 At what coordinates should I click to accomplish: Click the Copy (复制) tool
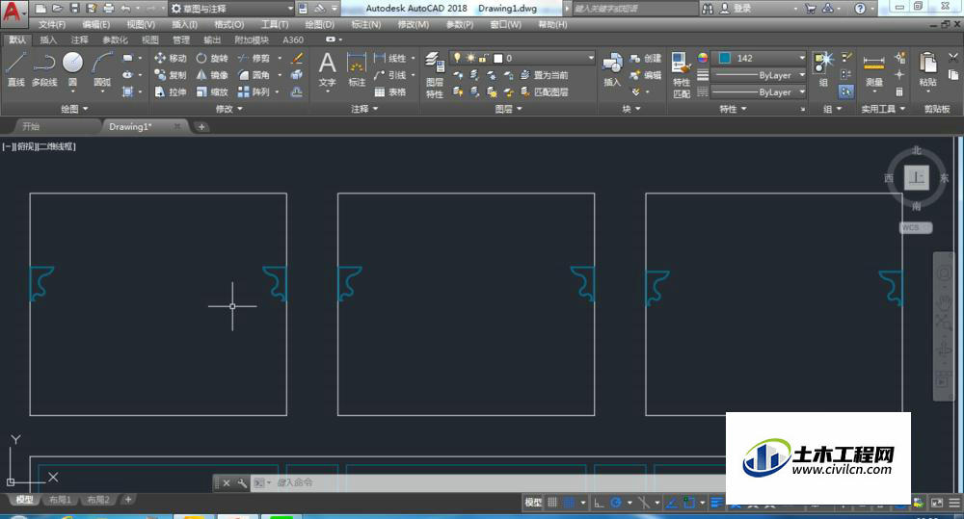point(171,75)
